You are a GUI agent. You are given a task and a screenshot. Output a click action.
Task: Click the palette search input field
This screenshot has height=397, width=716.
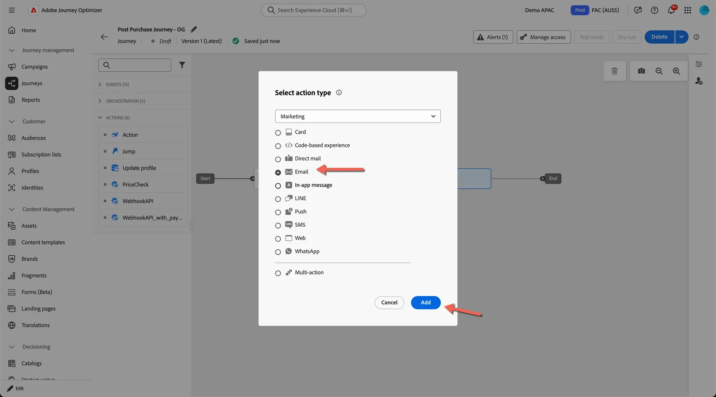click(135, 65)
